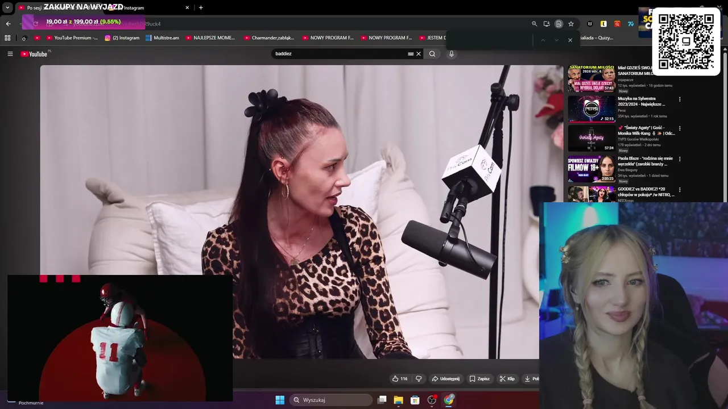Open the Charmander,zabłąk... bookmark
728x409 pixels.
click(269, 38)
